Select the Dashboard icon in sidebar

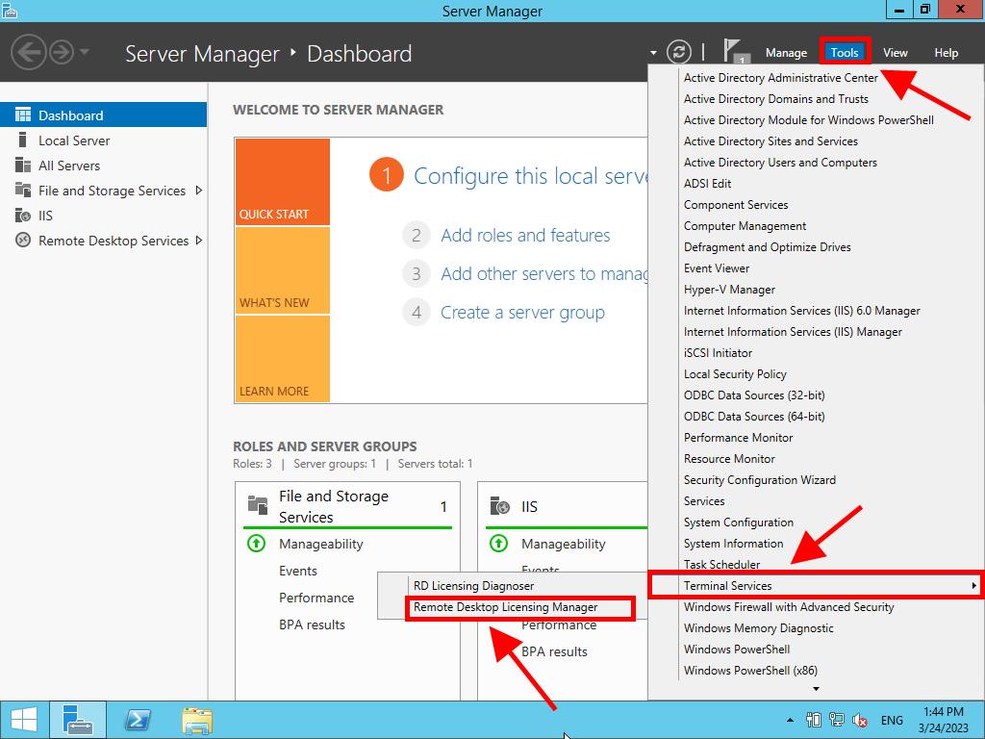[23, 115]
